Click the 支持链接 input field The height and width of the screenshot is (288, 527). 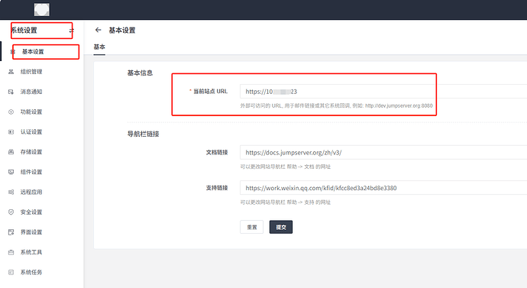(383, 188)
